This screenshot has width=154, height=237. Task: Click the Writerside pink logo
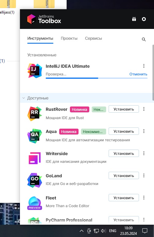[35, 158]
